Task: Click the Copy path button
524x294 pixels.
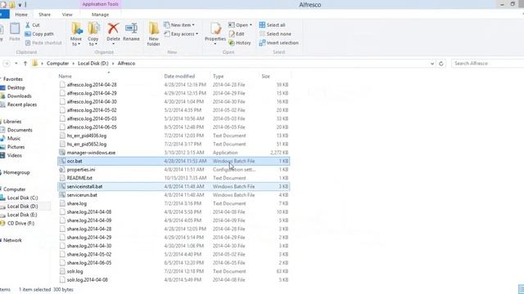Action: tap(39, 34)
